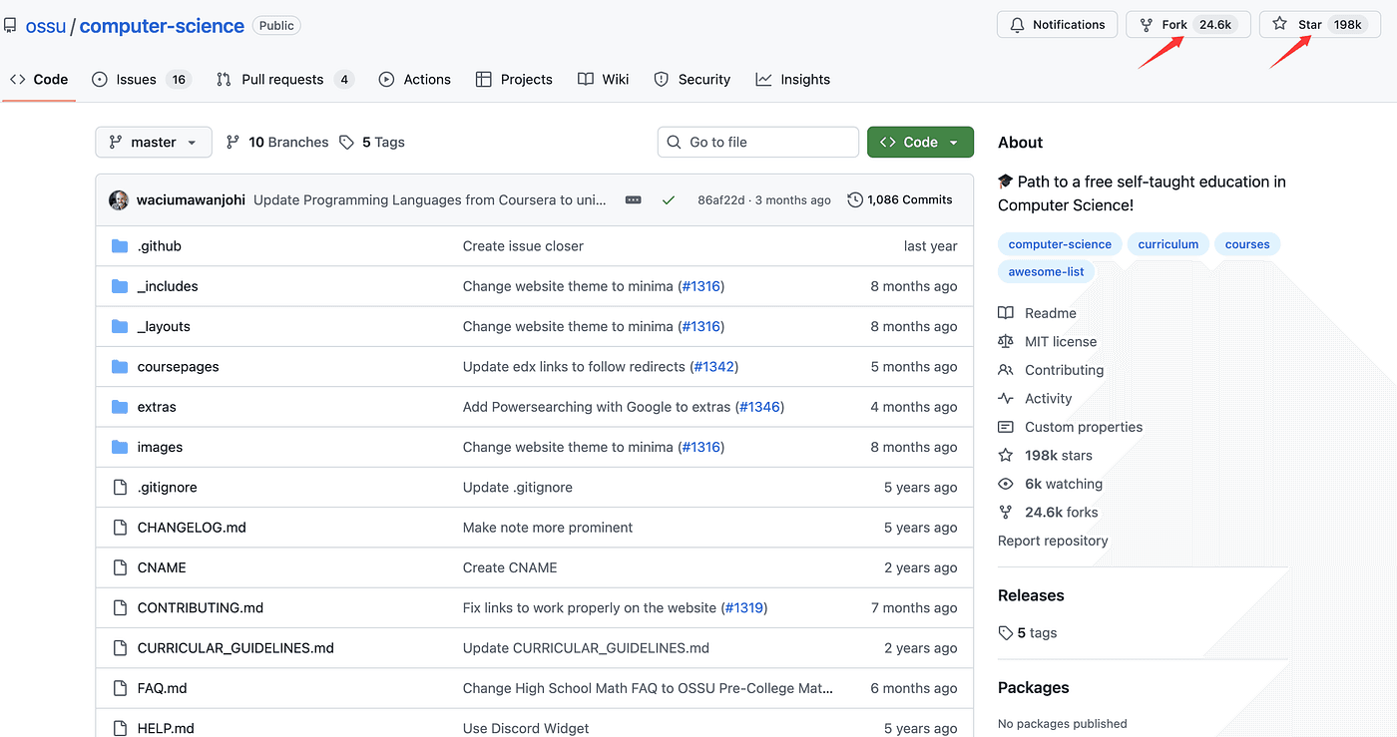Screen dimensions: 1397x737
Task: Expand the green Code dropdown button
Action: click(x=919, y=143)
